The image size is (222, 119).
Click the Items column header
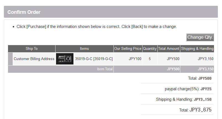click(84, 49)
